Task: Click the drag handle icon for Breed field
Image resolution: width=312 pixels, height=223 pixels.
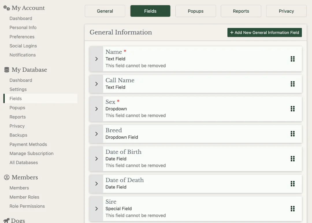Action: [x=292, y=134]
